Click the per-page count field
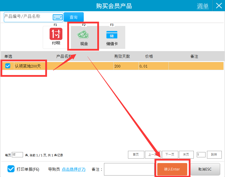This screenshot has width=225, height=177. [17, 155]
